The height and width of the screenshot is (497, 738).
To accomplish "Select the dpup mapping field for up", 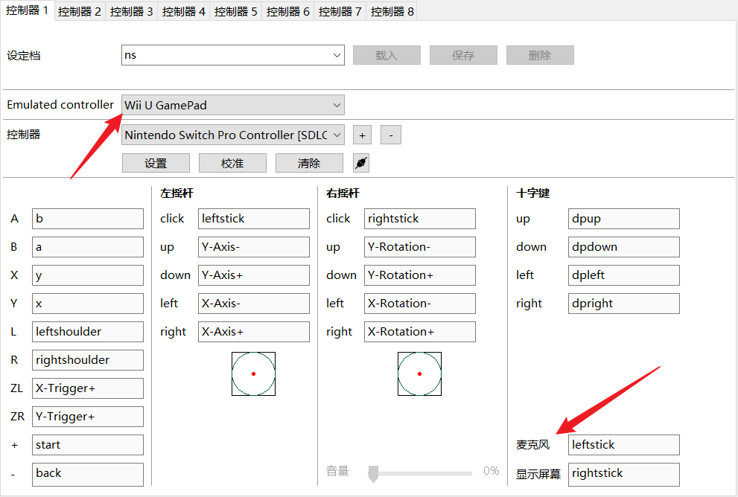I will click(x=623, y=219).
